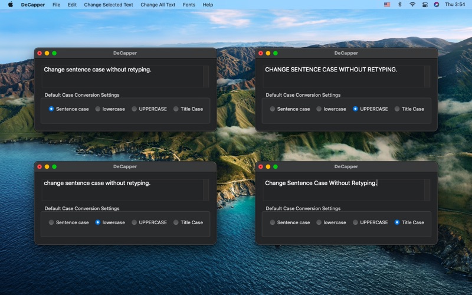
Task: Click the bottom-left window's DeCapper title
Action: [125, 166]
